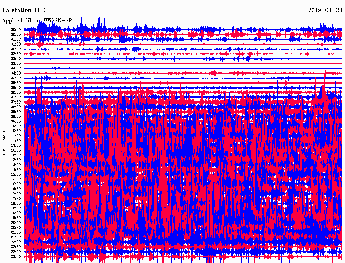Viewport: 345px width, 263px height.
Task: Select the 05:00 time row label
Action: [x=16, y=78]
